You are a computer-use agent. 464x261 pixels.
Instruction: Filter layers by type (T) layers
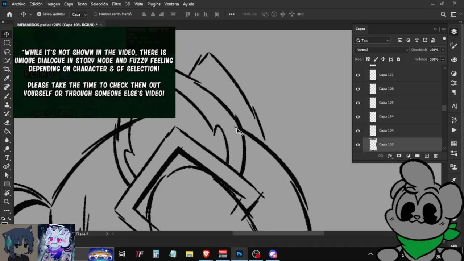[x=417, y=40]
